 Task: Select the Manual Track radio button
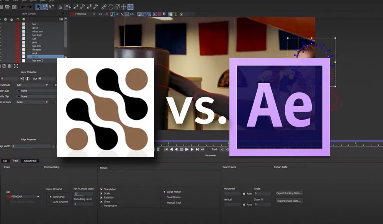pos(165,203)
